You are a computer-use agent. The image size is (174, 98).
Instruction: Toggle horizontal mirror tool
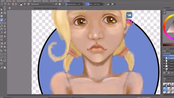108,4
